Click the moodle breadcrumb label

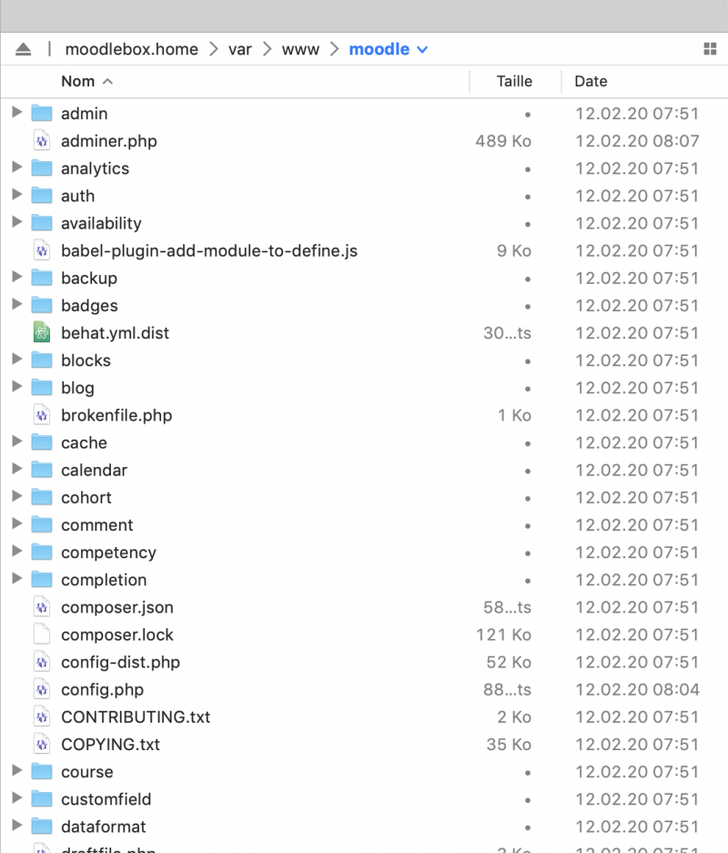point(379,49)
